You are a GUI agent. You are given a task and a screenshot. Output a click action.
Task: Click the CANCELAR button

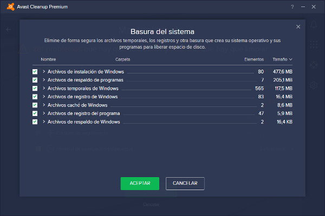click(x=185, y=184)
